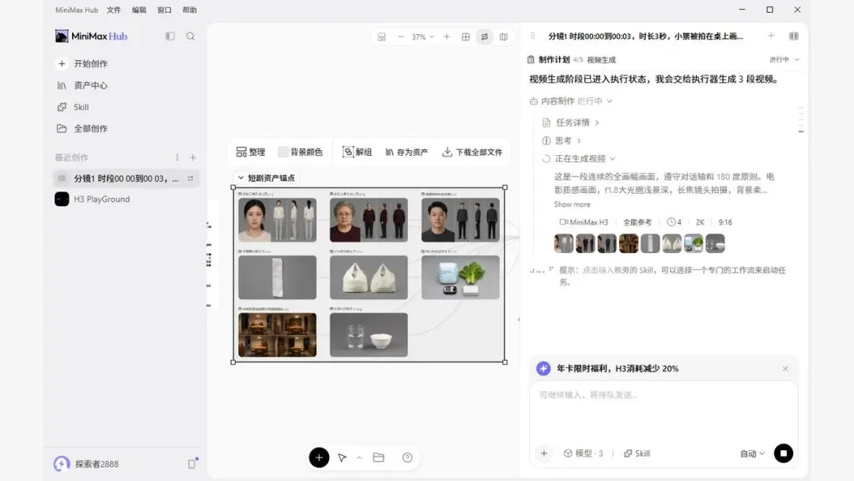This screenshot has height=481, width=854.
Task: Toggle the left sidebar panel icon
Action: (170, 36)
